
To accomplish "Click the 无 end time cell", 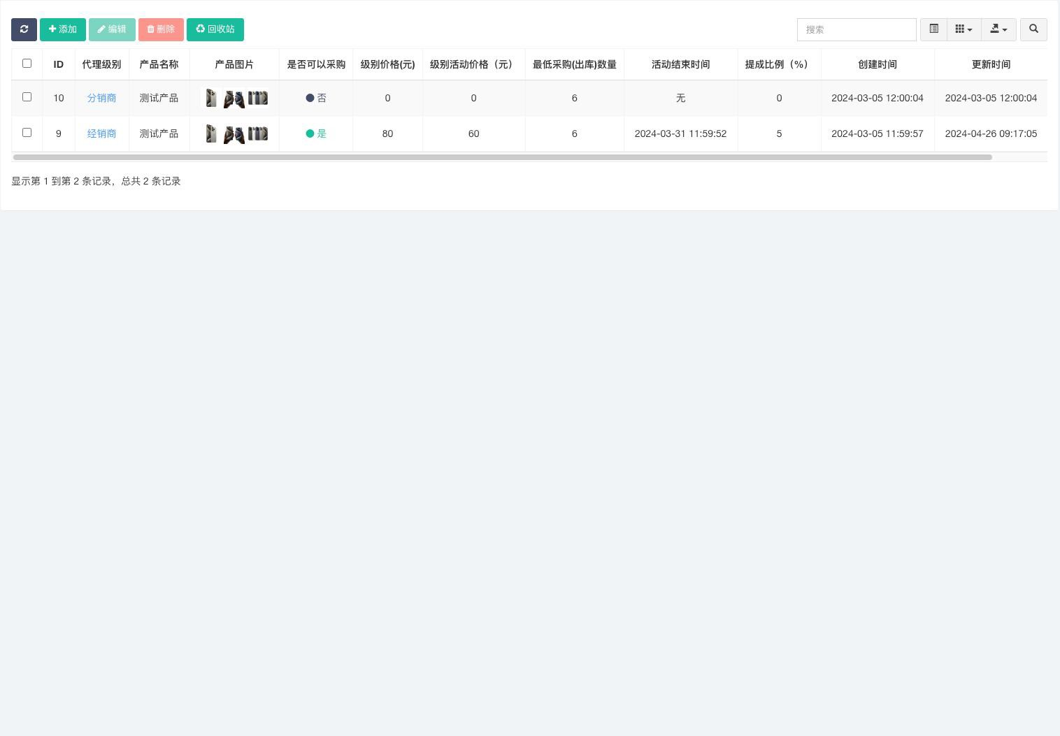I will point(680,98).
